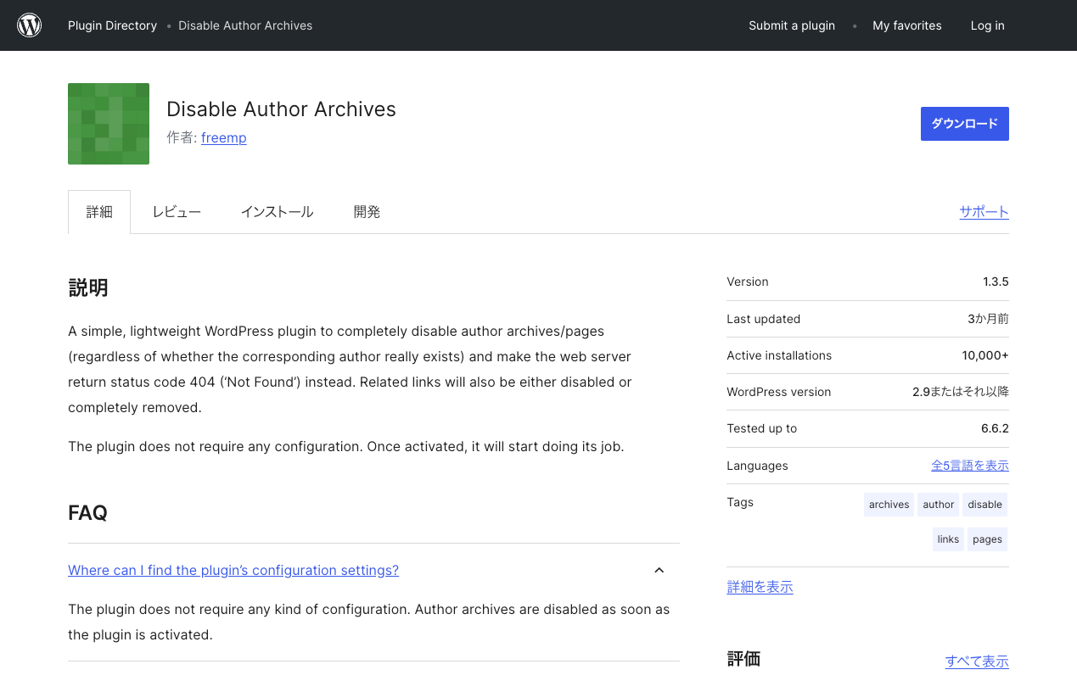Open author freemp profile link

click(x=224, y=137)
